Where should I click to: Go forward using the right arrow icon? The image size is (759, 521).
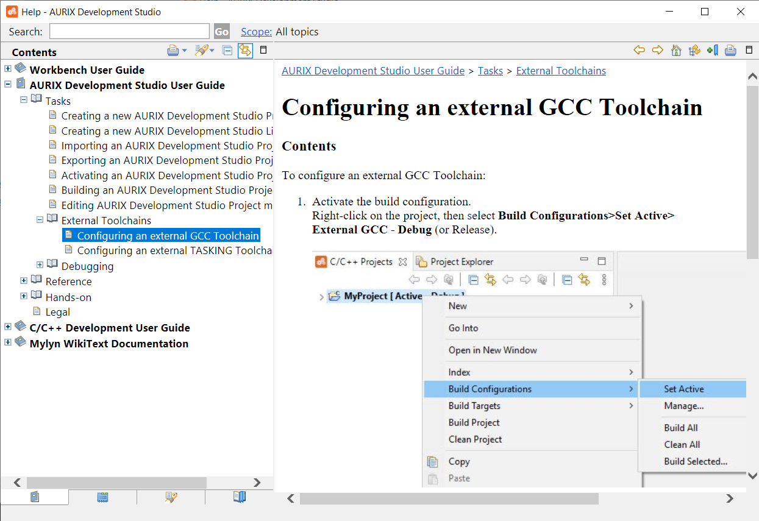point(657,51)
